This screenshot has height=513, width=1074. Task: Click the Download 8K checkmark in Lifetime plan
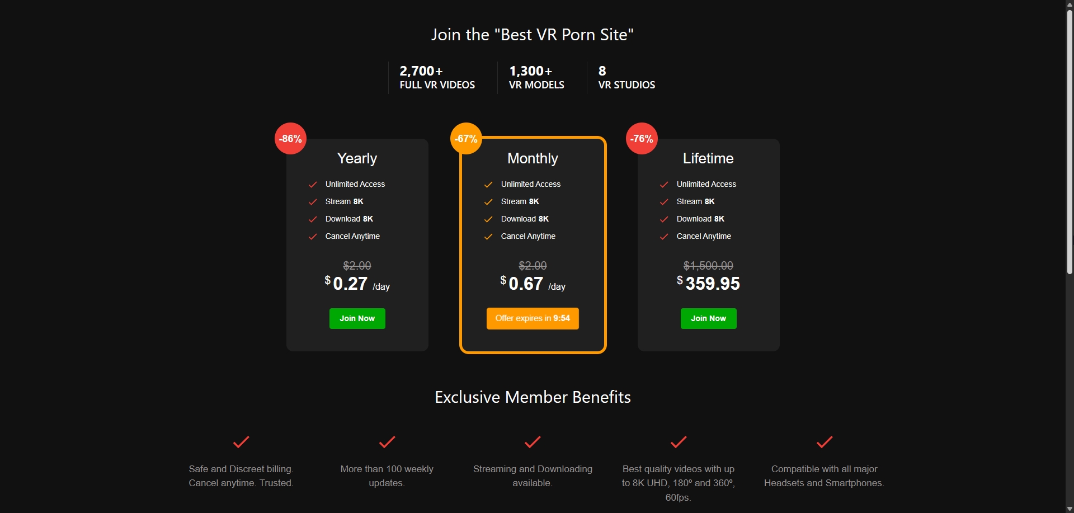click(x=664, y=219)
